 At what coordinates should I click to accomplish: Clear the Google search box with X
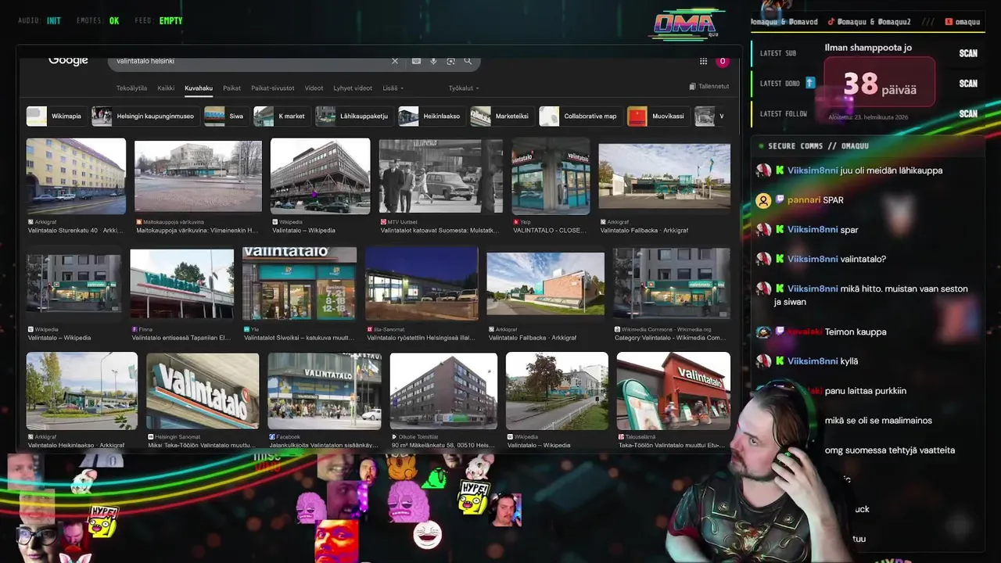tap(395, 61)
